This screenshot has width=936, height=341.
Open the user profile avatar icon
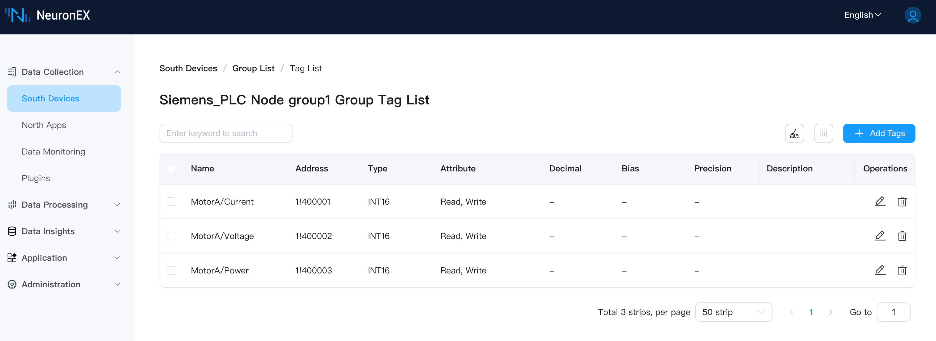[x=912, y=15]
